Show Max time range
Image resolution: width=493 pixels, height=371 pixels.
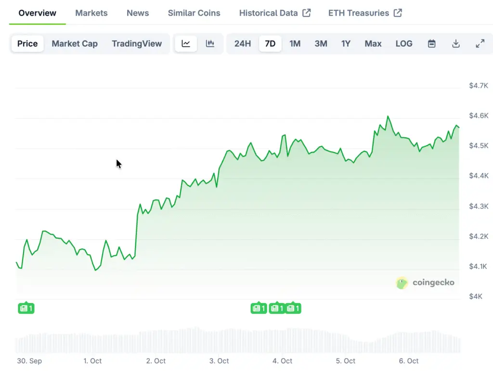(x=373, y=44)
